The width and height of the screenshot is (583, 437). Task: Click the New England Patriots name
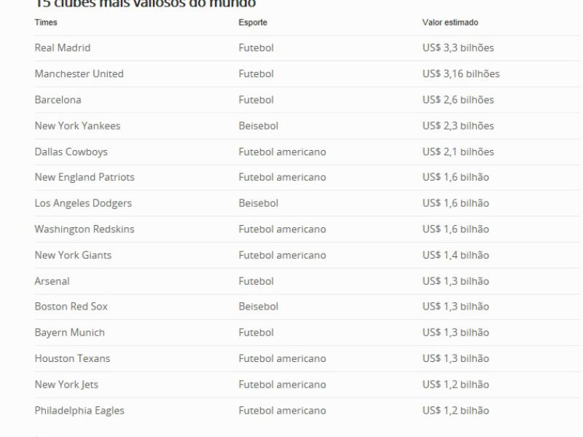(x=85, y=177)
